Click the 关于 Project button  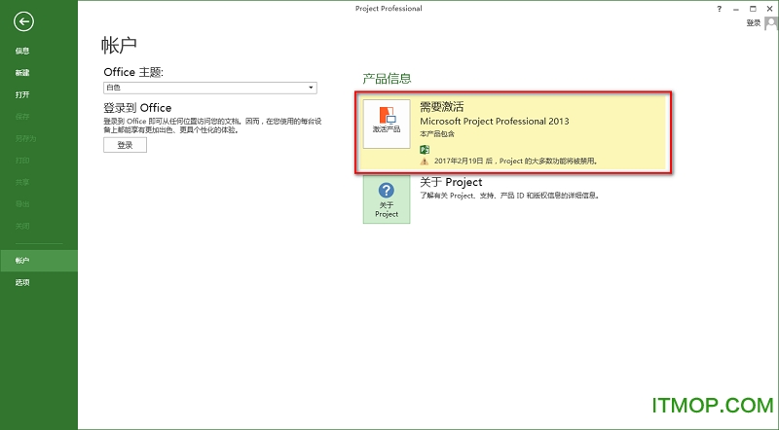[x=387, y=199]
